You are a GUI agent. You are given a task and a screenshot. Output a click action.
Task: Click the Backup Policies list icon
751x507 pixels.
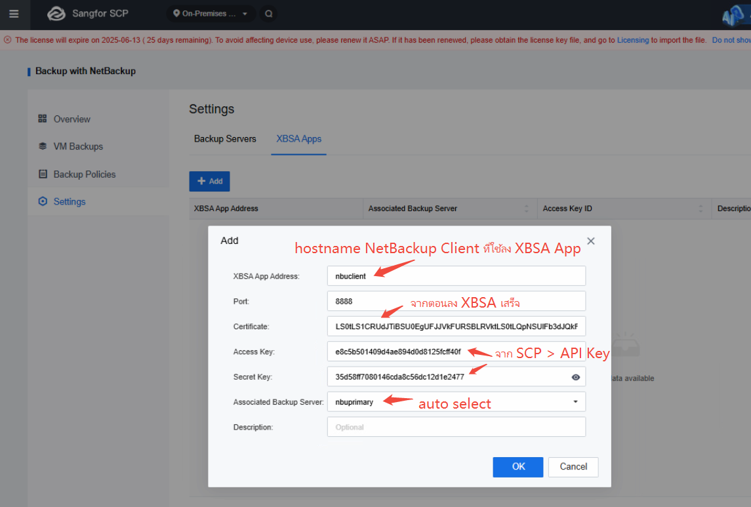(43, 174)
